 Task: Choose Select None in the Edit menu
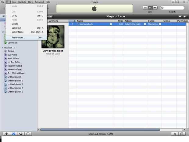(26, 32)
